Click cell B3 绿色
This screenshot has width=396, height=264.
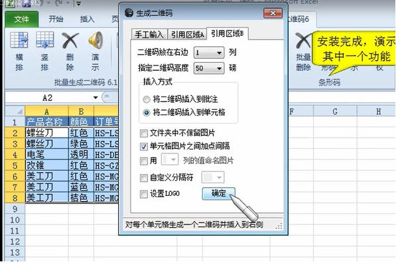point(81,144)
